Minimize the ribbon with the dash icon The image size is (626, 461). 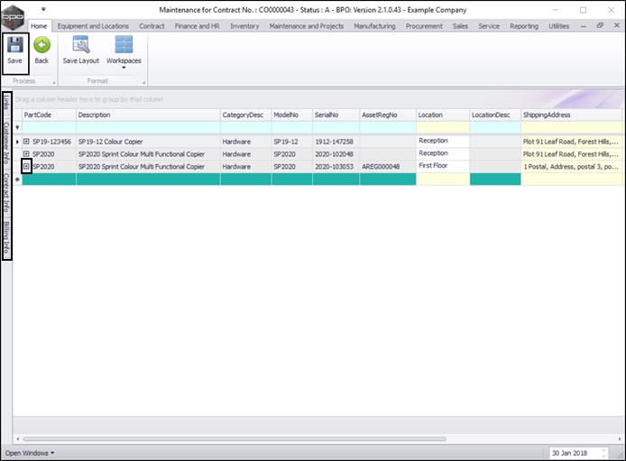[x=584, y=26]
